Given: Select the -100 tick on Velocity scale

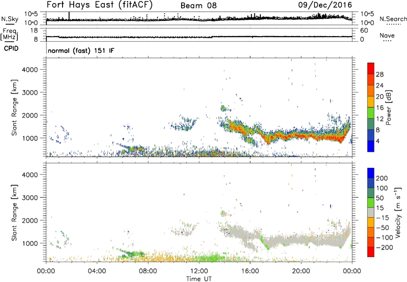Looking at the screenshot, I should pos(385,238).
